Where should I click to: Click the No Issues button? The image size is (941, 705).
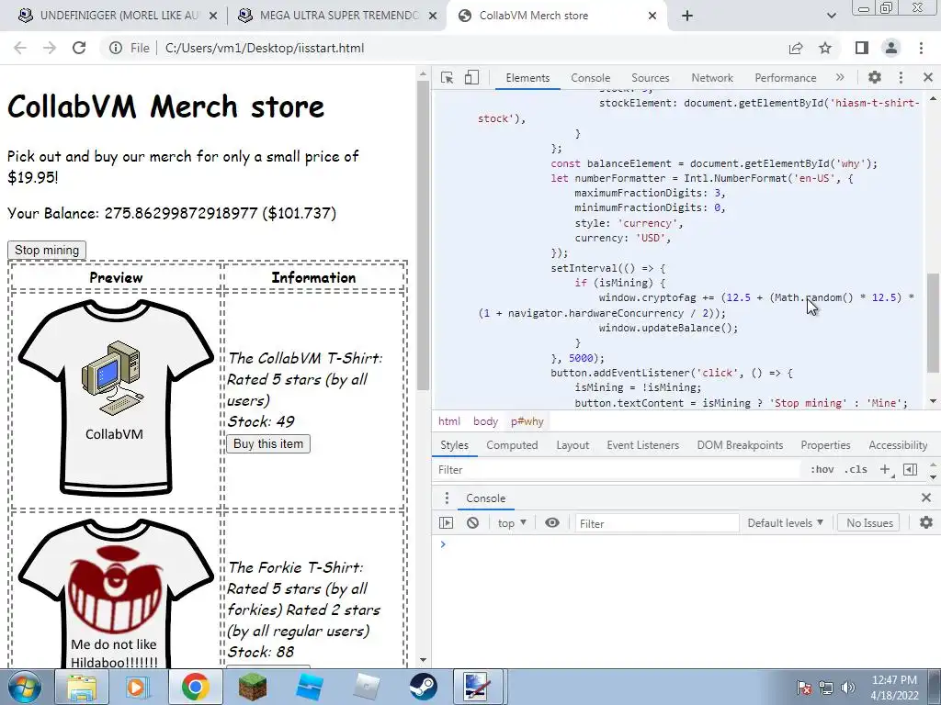(x=869, y=522)
